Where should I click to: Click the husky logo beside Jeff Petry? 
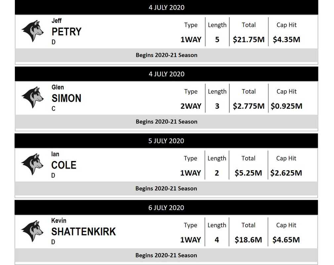click(x=32, y=31)
